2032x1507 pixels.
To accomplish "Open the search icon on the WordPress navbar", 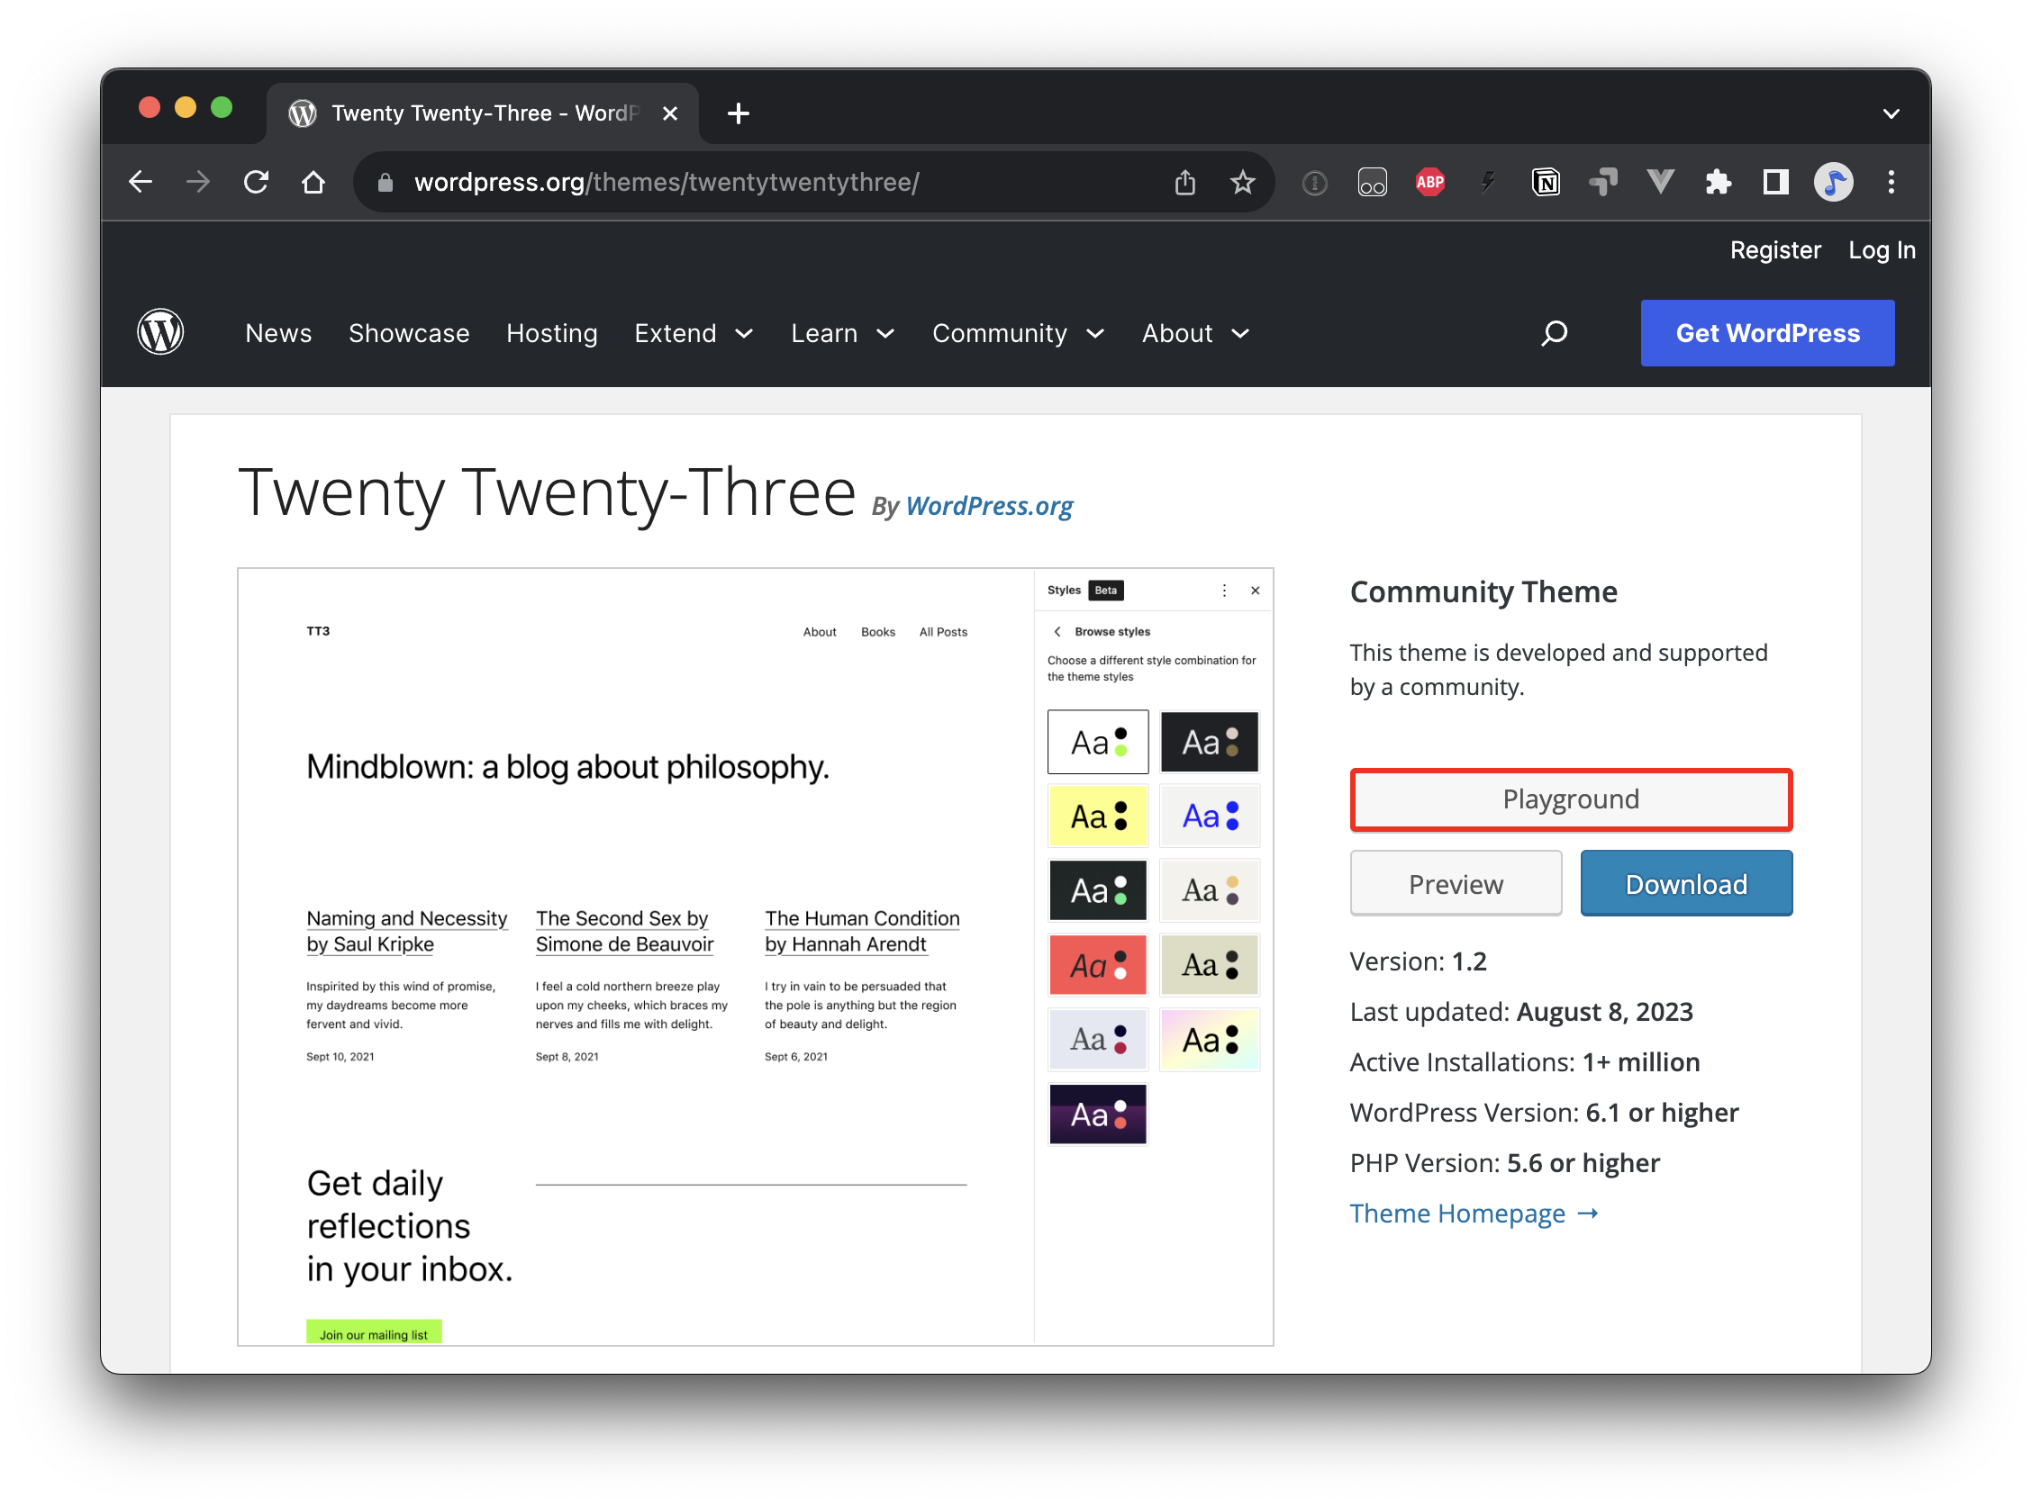I will [x=1554, y=333].
